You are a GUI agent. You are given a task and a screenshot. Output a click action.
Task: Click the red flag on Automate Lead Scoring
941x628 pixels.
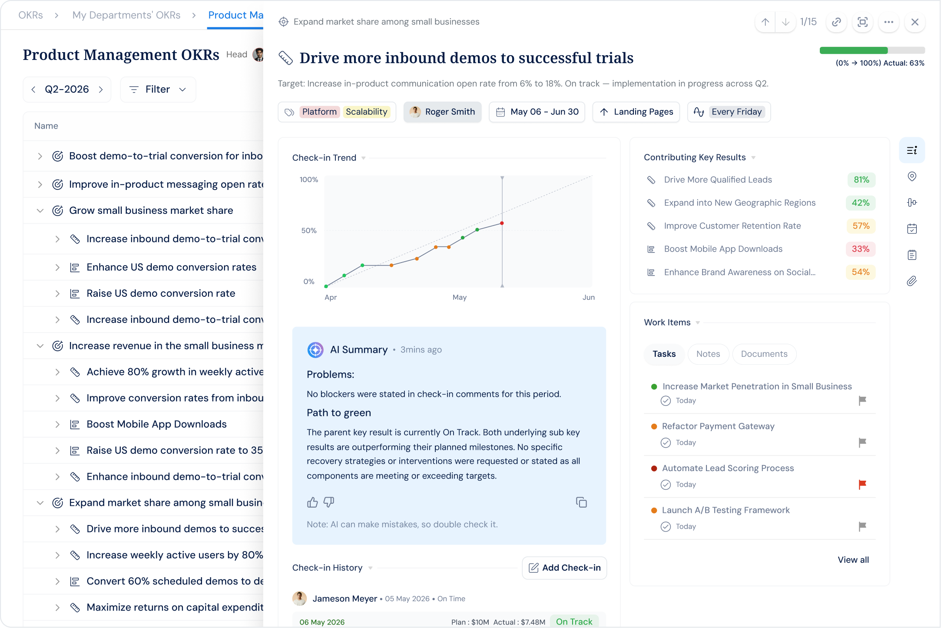pos(862,484)
